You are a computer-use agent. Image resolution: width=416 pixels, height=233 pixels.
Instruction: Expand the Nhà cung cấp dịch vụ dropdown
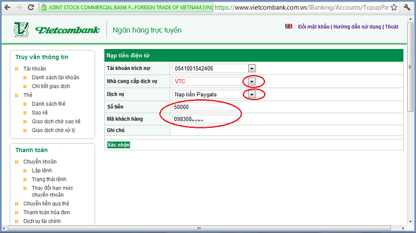(252, 82)
